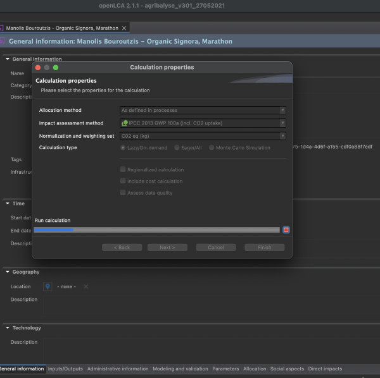Click the location pin icon in Geography
The width and height of the screenshot is (380, 378).
[47, 286]
